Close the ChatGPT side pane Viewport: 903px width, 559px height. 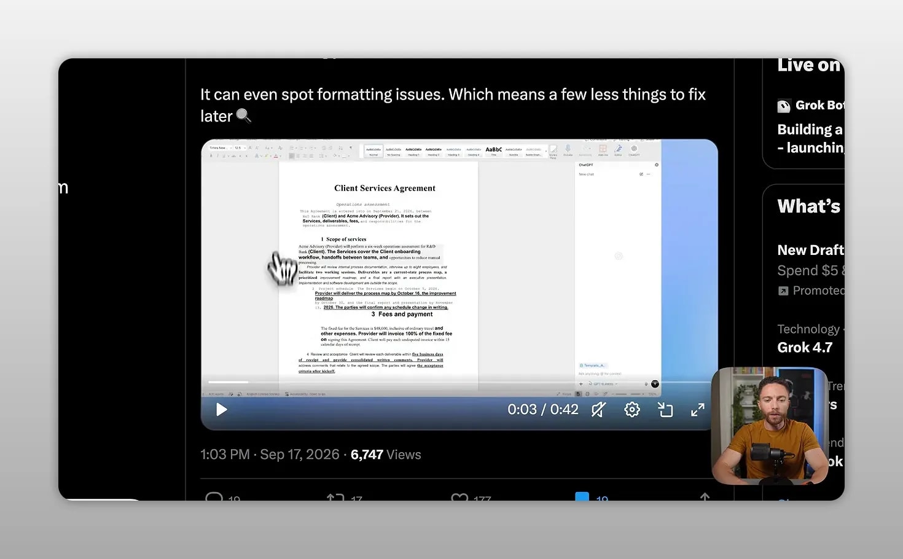tap(657, 165)
